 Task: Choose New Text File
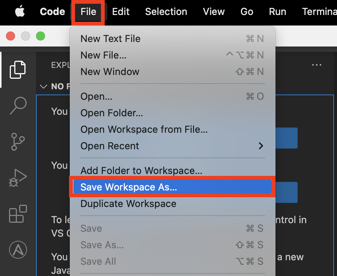coord(173,39)
